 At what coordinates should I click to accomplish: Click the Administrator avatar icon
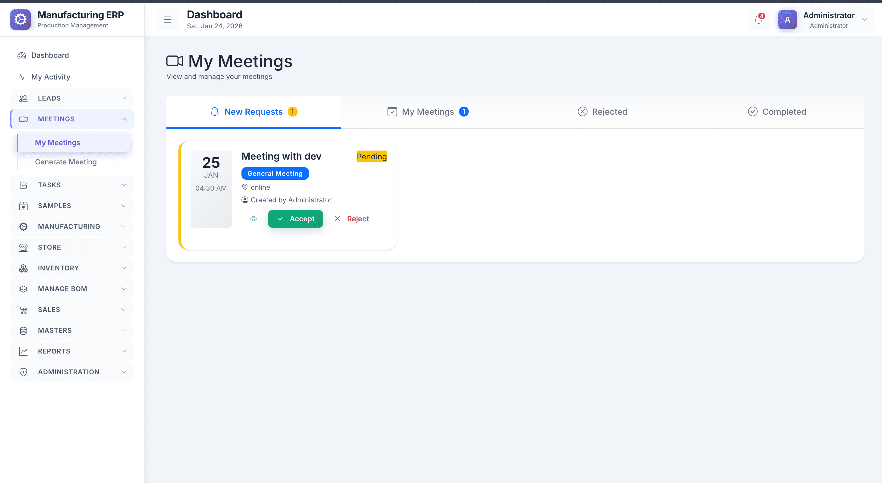tap(787, 20)
